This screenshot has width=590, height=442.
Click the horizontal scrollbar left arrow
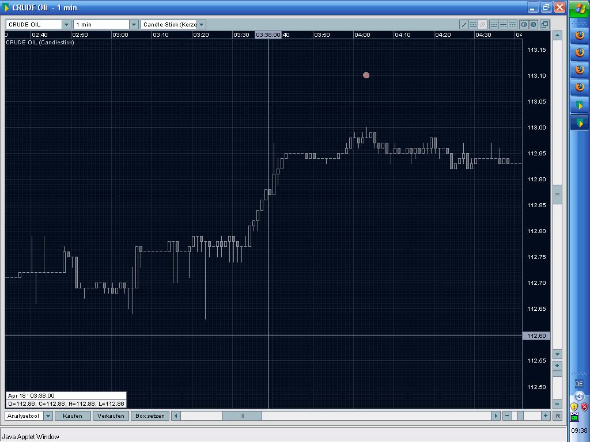coord(176,416)
